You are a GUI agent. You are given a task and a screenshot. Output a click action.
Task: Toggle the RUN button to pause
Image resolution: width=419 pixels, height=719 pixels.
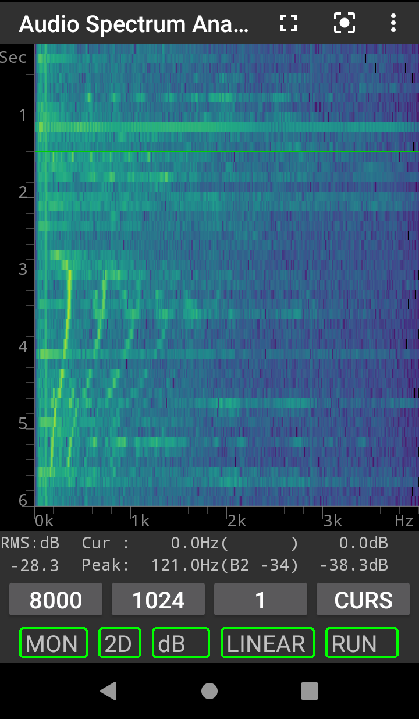pos(361,643)
